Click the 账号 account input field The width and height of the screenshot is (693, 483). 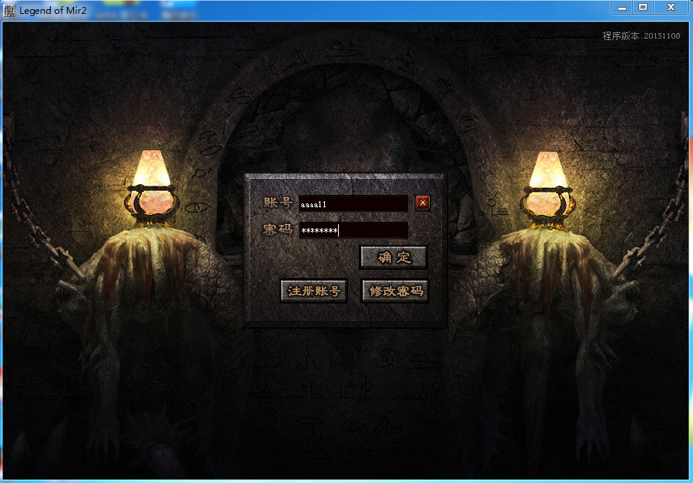point(353,203)
